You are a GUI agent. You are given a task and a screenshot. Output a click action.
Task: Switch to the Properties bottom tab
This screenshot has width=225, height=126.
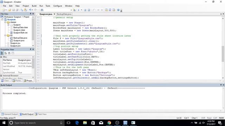coord(28,81)
